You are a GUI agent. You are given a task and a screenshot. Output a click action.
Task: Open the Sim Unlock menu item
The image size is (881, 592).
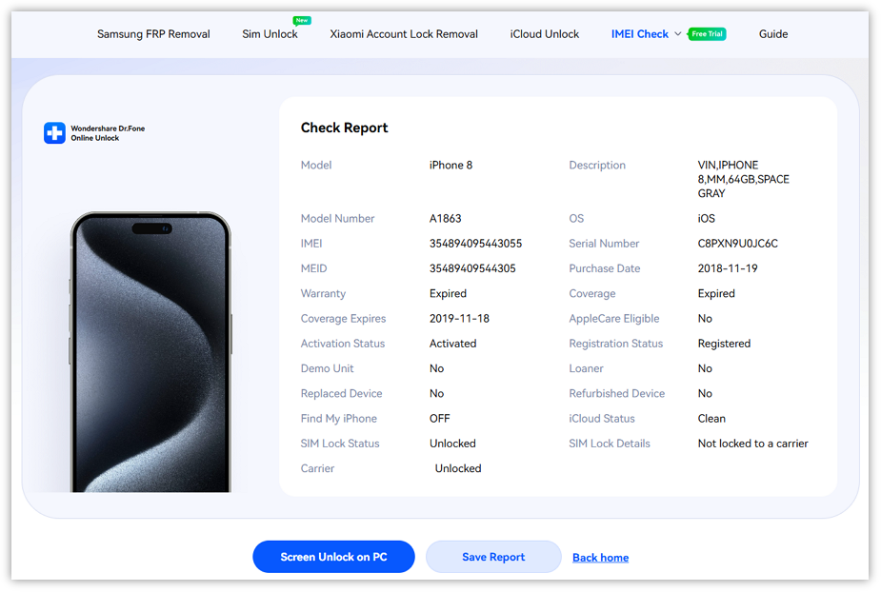pyautogui.click(x=270, y=34)
